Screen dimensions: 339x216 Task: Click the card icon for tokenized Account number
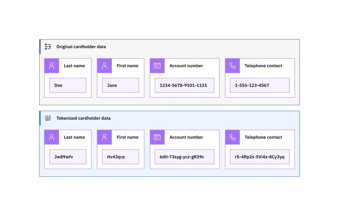[157, 137]
